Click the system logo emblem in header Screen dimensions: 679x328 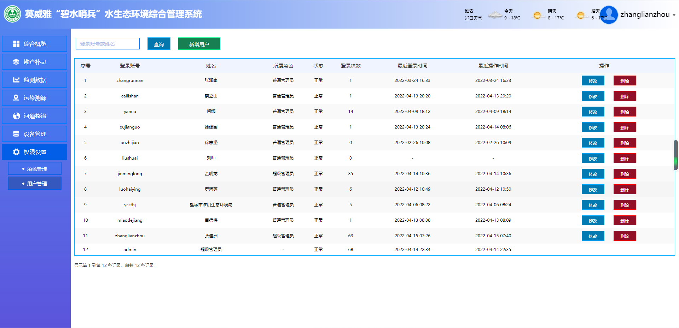click(12, 14)
